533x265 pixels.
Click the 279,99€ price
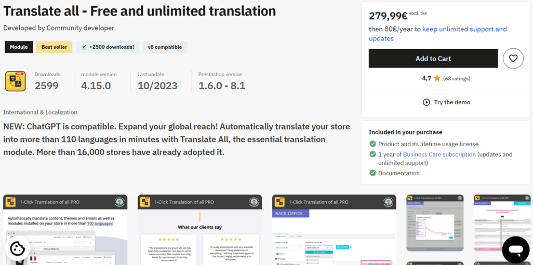pyautogui.click(x=388, y=16)
